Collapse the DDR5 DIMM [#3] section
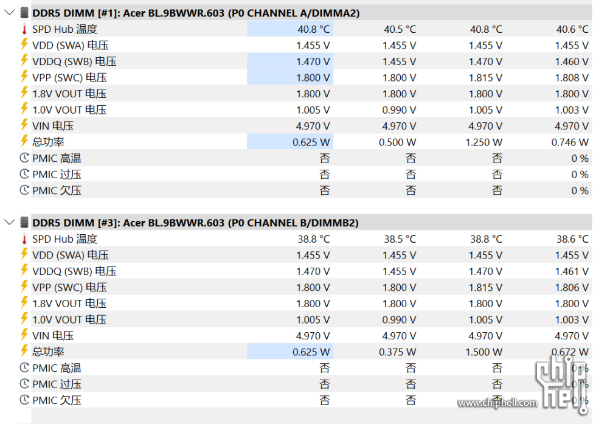 pos(9,223)
